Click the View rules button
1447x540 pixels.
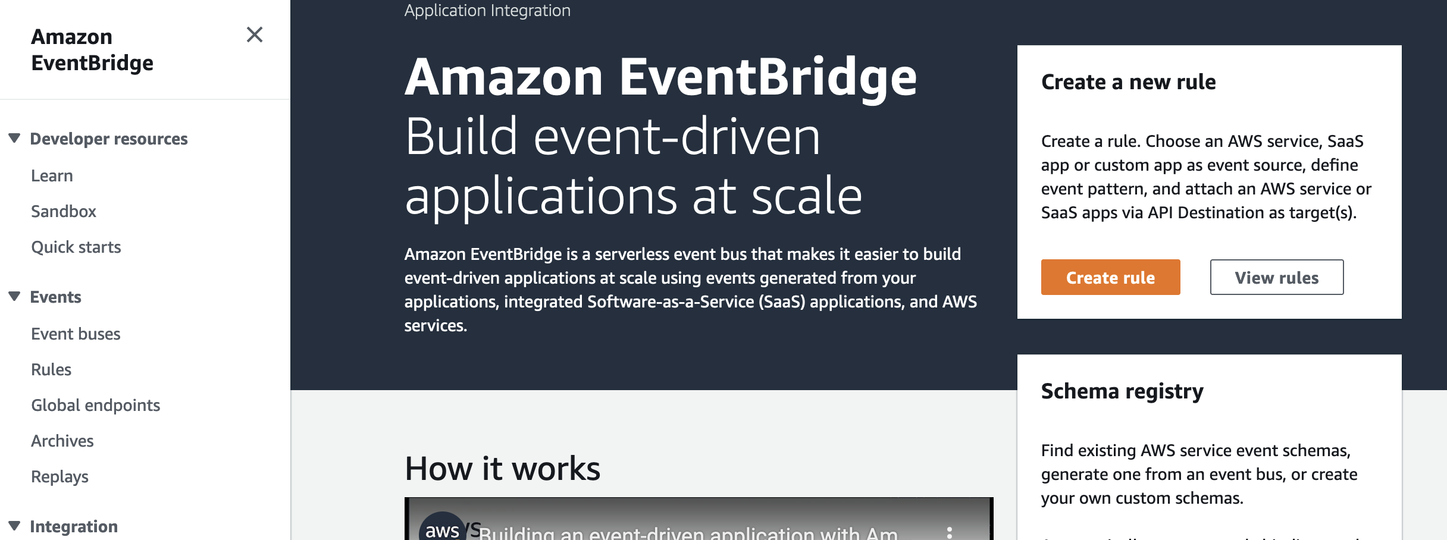tap(1277, 277)
